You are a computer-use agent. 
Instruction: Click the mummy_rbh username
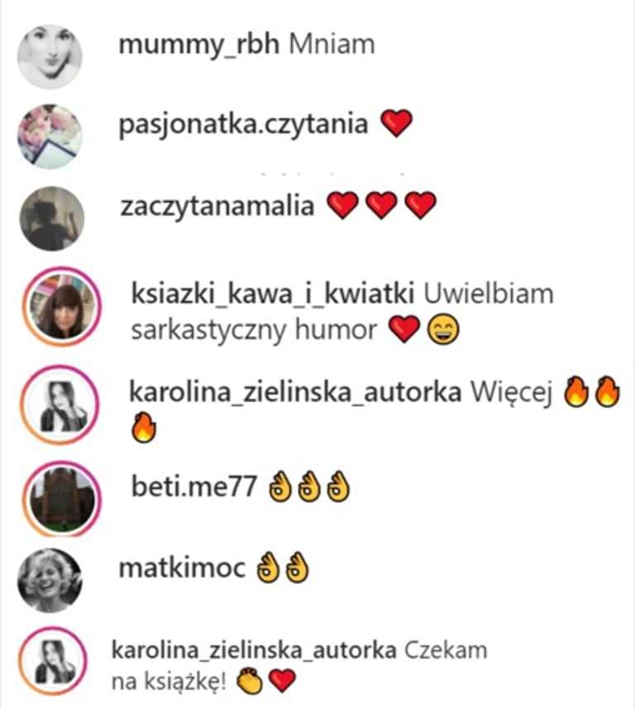[x=199, y=45]
